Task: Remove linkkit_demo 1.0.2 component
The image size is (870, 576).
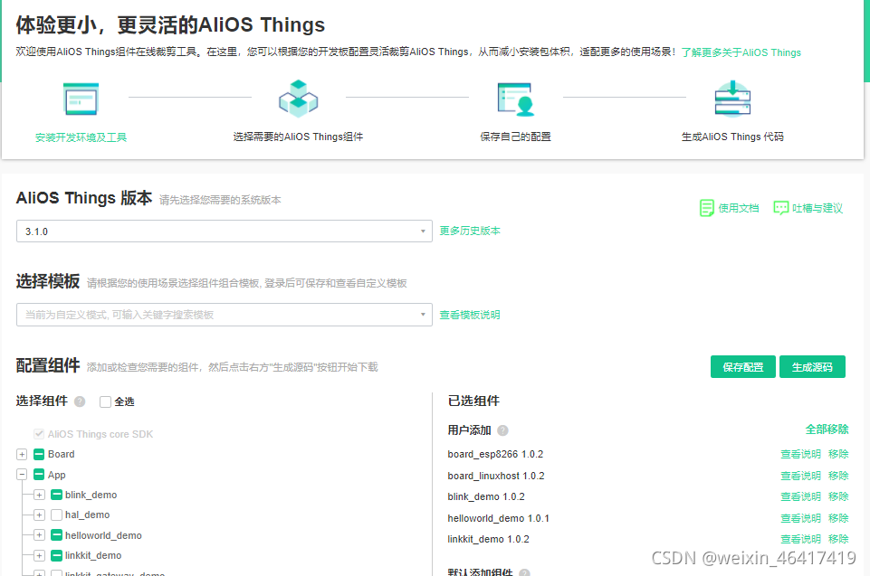Action: point(838,539)
